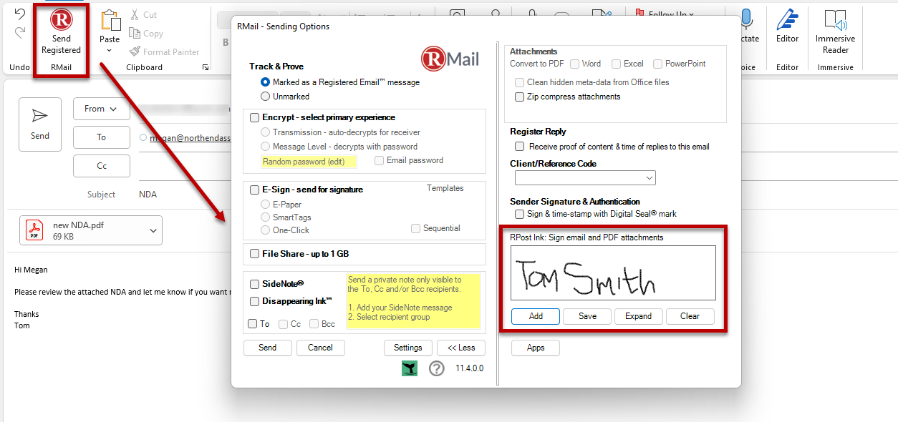Open the Editor pen icon
898x422 pixels.
[787, 20]
